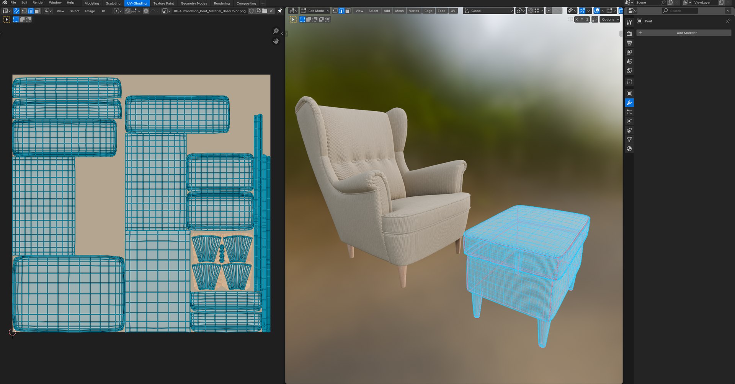Open the Render properties tab
The width and height of the screenshot is (735, 384).
click(629, 34)
